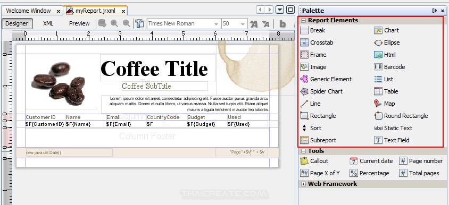This screenshot has width=449, height=205.
Task: Switch to the myReport.jrxml tab
Action: point(95,11)
